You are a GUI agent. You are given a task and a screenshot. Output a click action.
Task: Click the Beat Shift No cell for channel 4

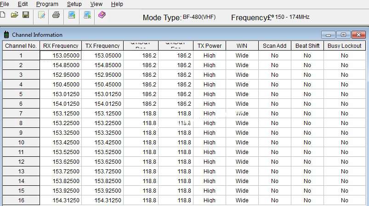(x=307, y=84)
